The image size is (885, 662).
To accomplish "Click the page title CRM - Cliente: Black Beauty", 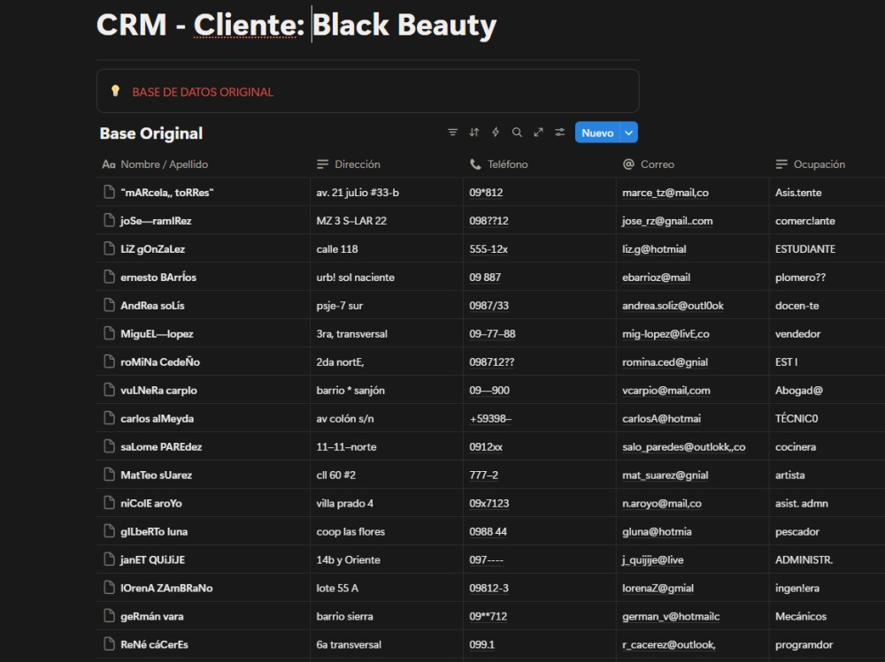I will pyautogui.click(x=296, y=26).
